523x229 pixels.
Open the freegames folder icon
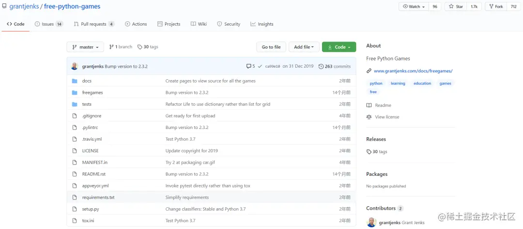[75, 93]
